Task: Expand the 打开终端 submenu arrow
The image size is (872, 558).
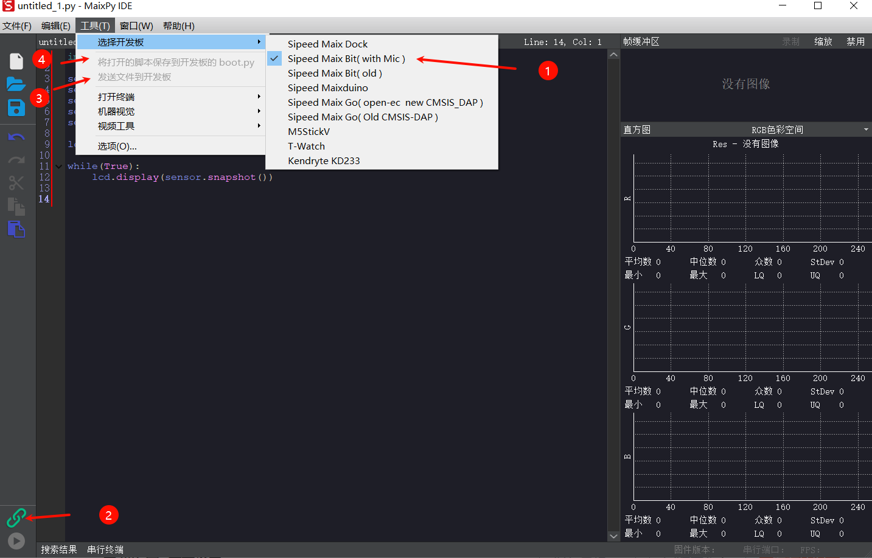Action: pyautogui.click(x=259, y=97)
